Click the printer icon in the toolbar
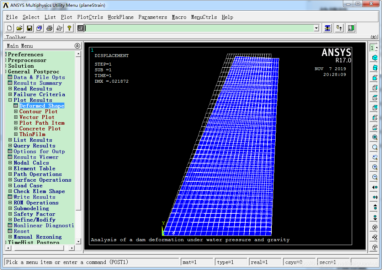 click(x=49, y=28)
